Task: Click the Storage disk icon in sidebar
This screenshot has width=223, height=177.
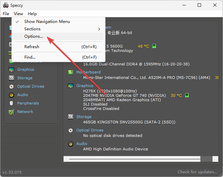Action: coord(11,78)
